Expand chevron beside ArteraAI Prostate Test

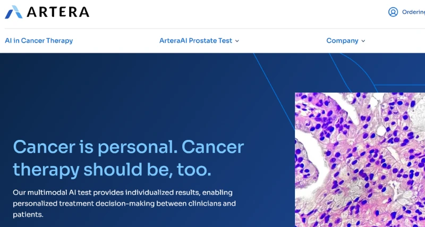[x=237, y=41]
